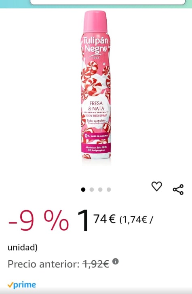Go to the fourth image carousel dot
Viewport: 192px width, 294px height.
(x=109, y=190)
